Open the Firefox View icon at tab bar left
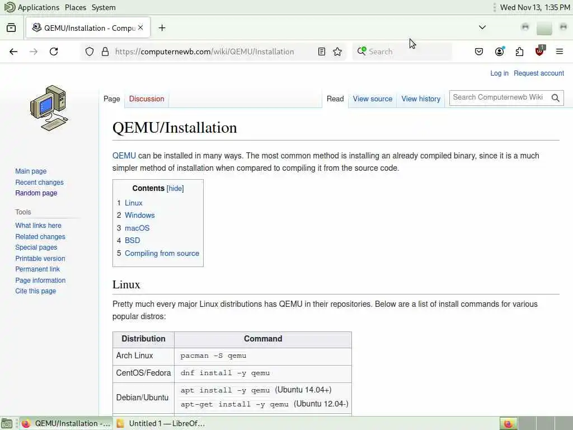 (11, 28)
